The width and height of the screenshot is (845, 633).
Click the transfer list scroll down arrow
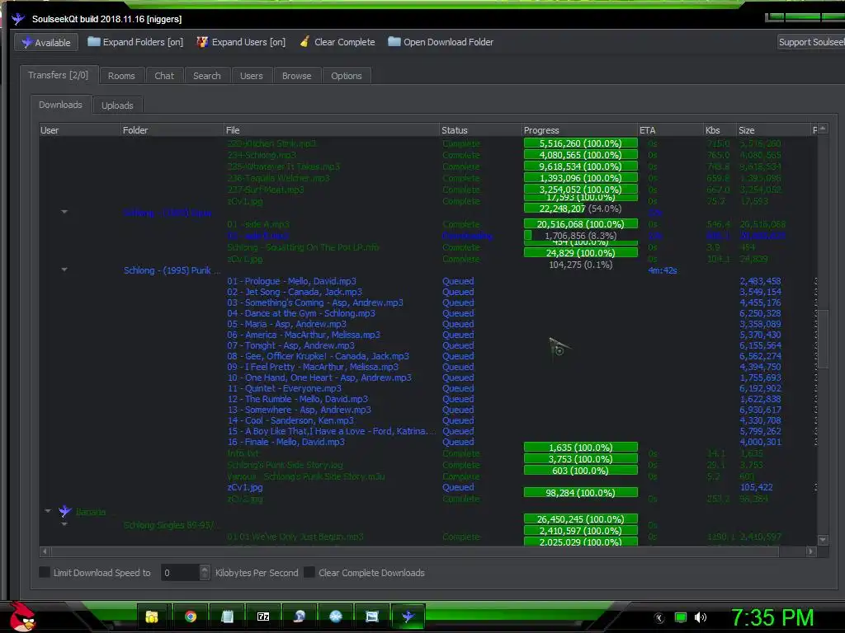pos(823,539)
